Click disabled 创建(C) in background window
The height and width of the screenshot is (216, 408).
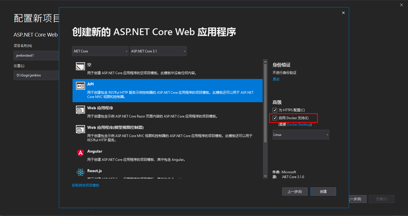tap(381, 199)
